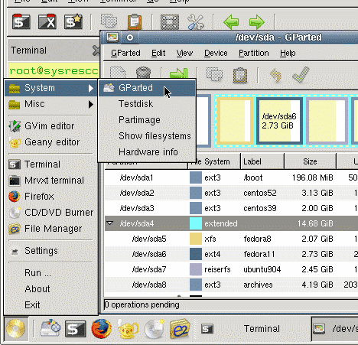
Task: Open the GParted menu in menu bar
Action: (125, 53)
